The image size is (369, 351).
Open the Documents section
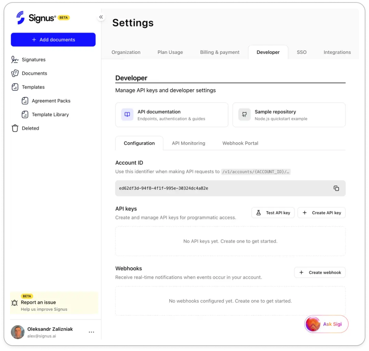pyautogui.click(x=33, y=73)
